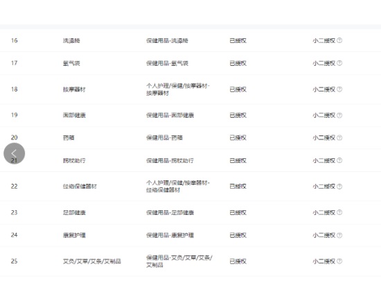Open help icon beside 小二授权 in row 25
Image resolution: width=381 pixels, height=283 pixels.
(x=339, y=261)
